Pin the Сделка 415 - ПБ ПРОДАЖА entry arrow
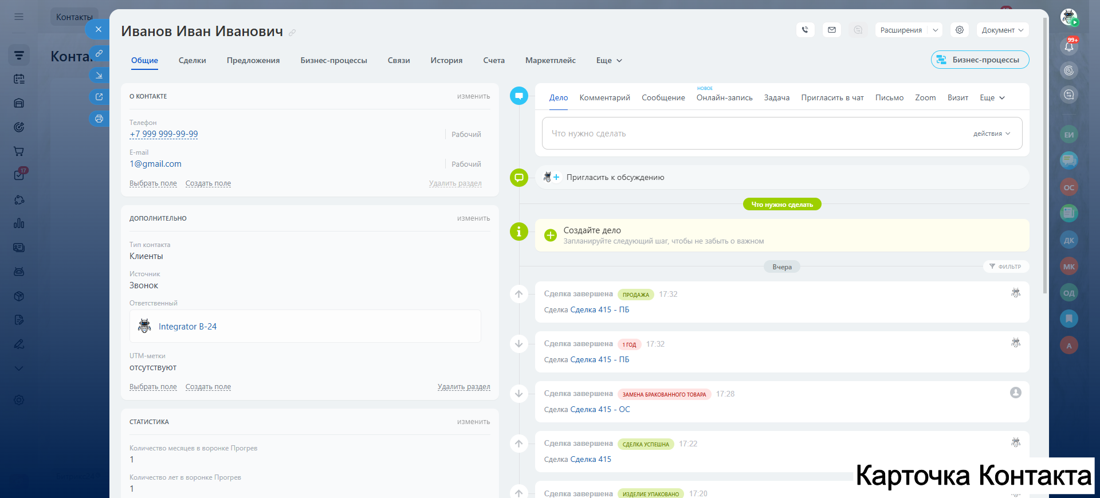This screenshot has height=498, width=1100. 518,294
